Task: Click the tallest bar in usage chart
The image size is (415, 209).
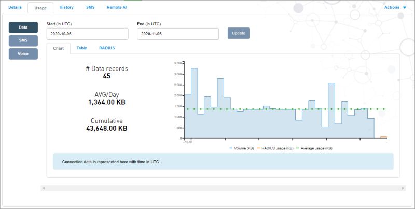Action: (x=194, y=103)
